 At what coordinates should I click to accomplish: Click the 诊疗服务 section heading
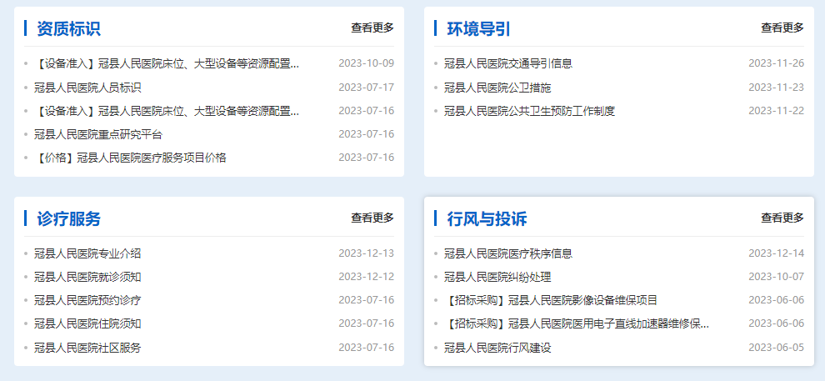(x=68, y=218)
